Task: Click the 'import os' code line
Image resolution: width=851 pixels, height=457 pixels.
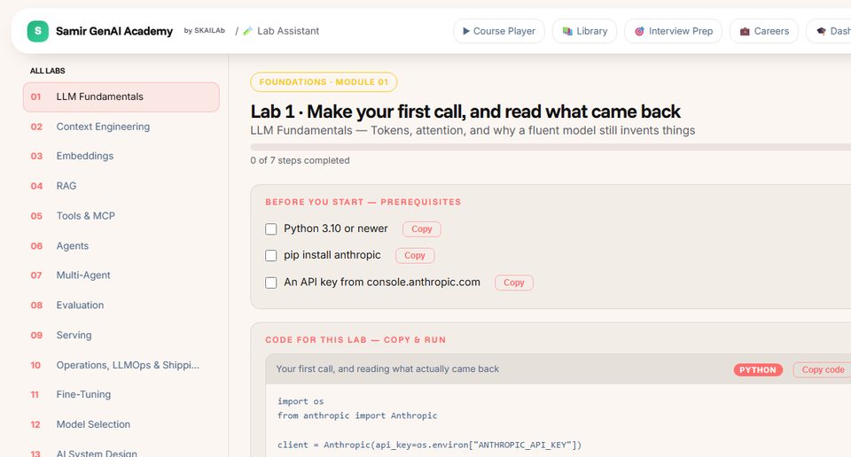Action: 301,402
